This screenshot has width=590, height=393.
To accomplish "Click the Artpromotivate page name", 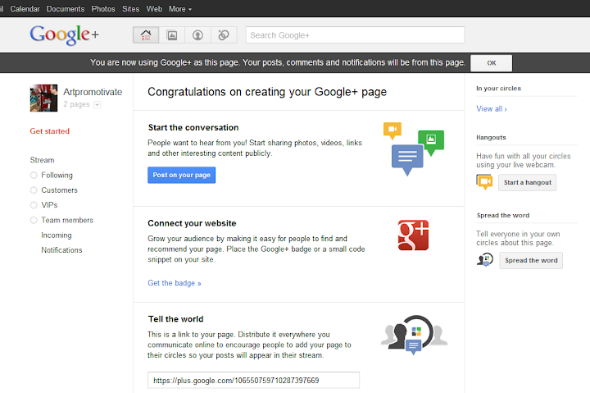I will pos(93,92).
